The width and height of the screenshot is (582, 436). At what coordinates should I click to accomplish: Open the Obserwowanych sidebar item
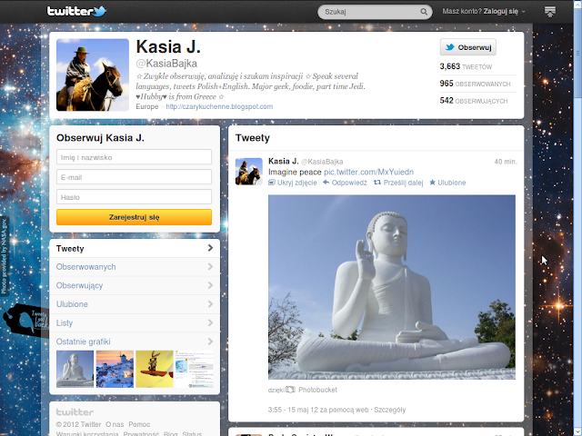[135, 267]
